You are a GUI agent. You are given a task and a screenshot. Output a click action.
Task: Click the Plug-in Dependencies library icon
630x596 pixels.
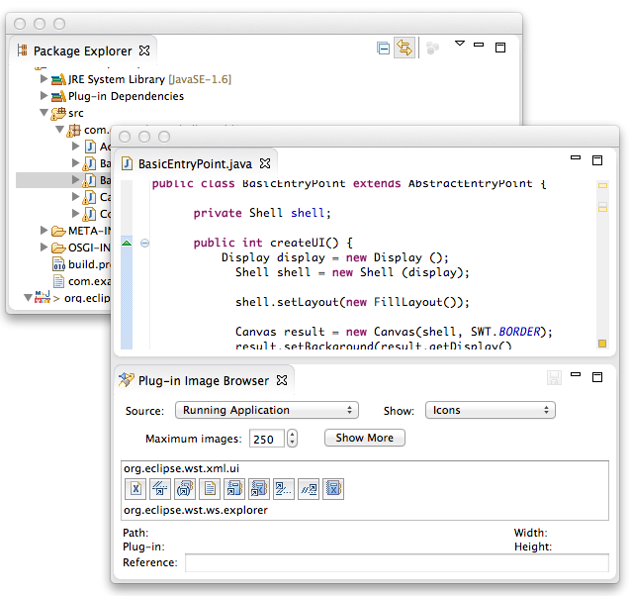[58, 96]
